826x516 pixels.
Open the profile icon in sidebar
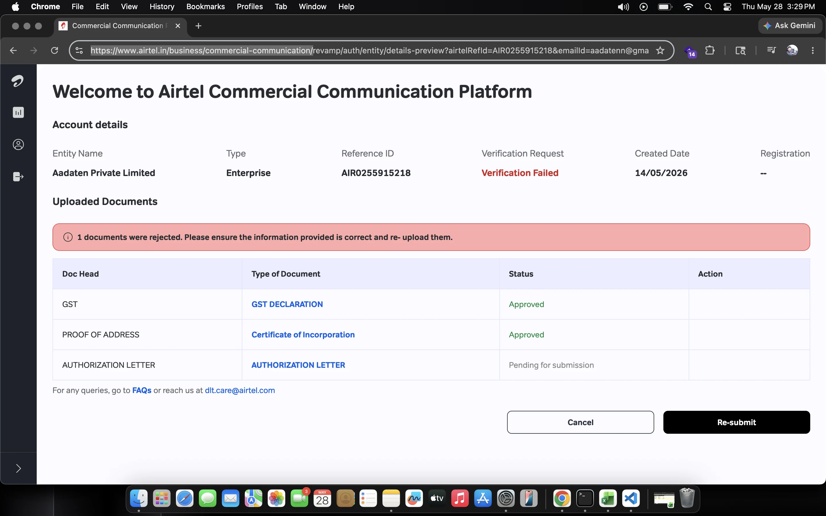tap(18, 144)
